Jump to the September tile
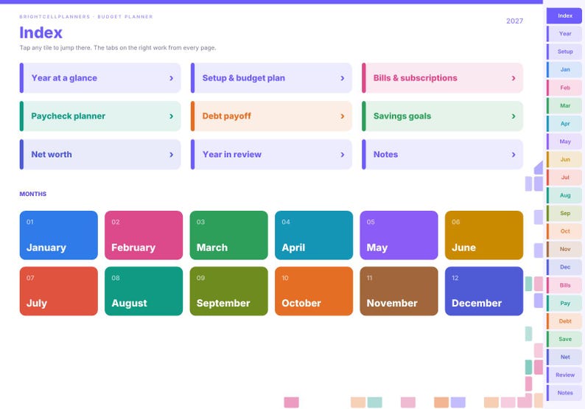The image size is (585, 409). [x=228, y=291]
